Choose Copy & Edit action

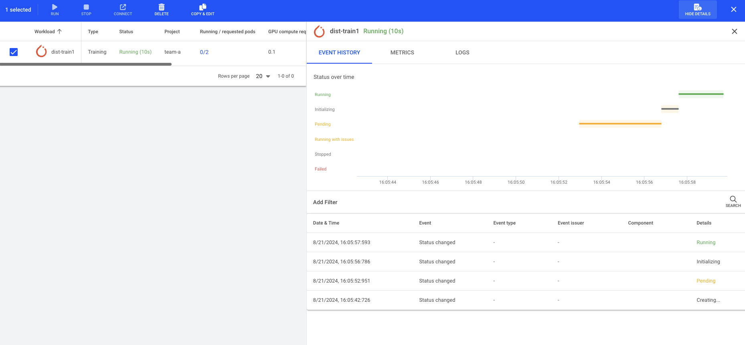coord(203,10)
